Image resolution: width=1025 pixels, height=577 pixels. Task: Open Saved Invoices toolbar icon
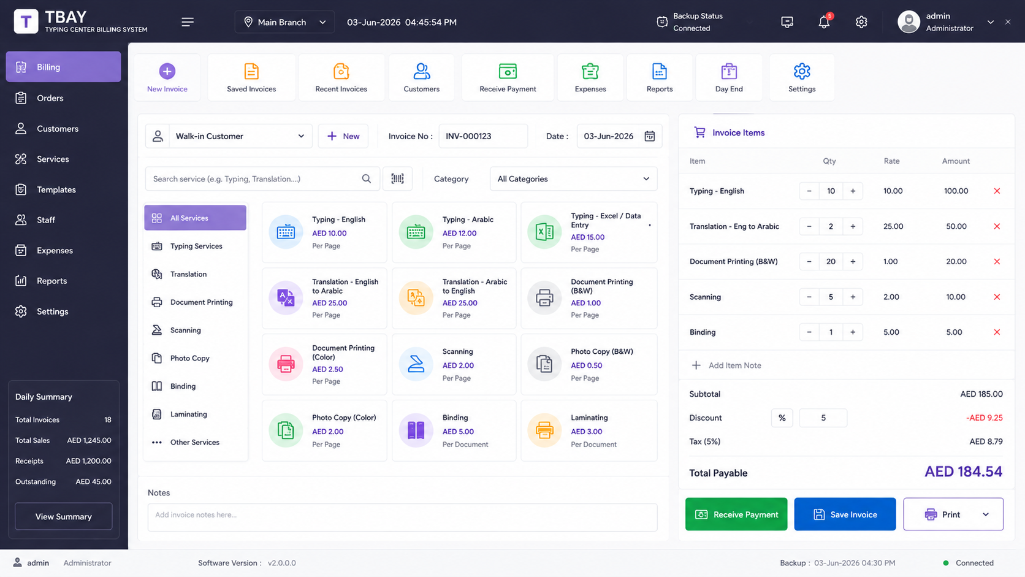point(251,78)
